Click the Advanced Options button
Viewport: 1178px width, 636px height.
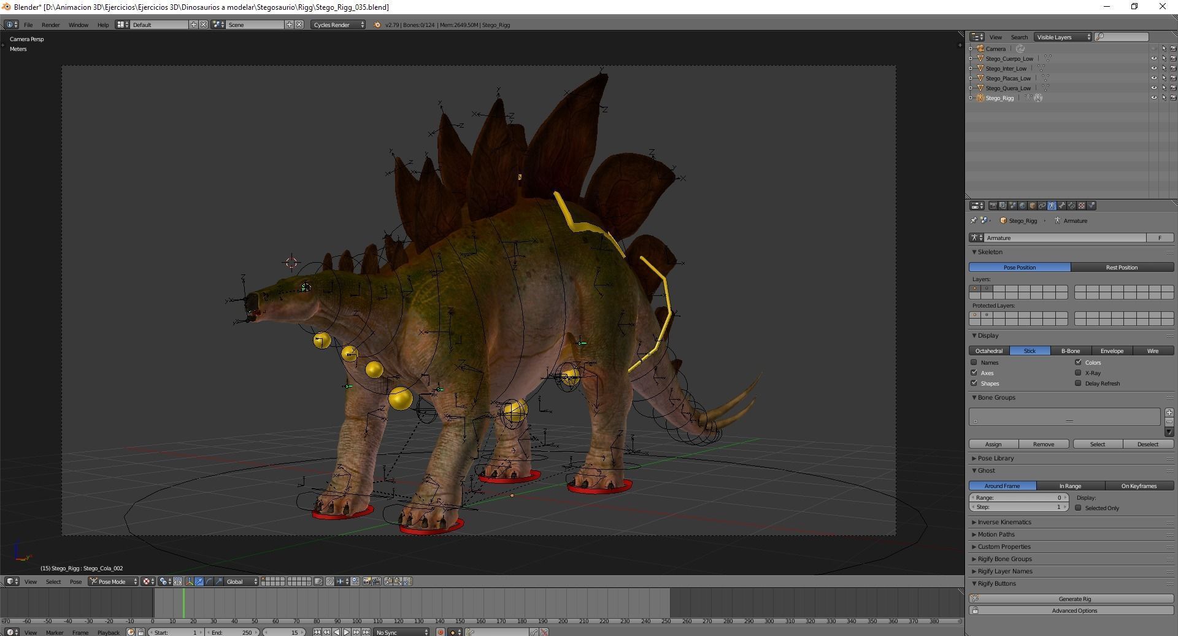(1071, 611)
